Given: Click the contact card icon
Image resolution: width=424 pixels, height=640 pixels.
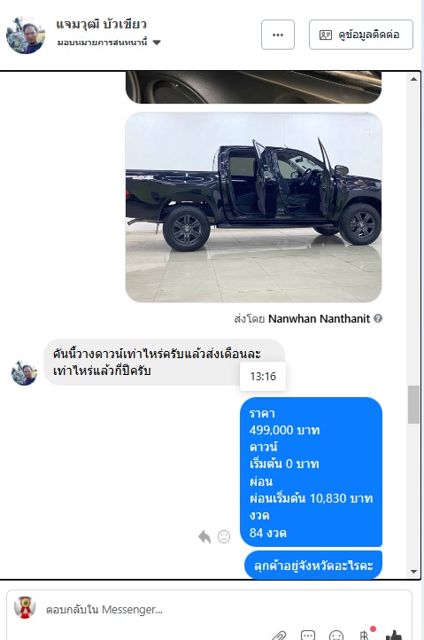Looking at the screenshot, I should [x=326, y=35].
